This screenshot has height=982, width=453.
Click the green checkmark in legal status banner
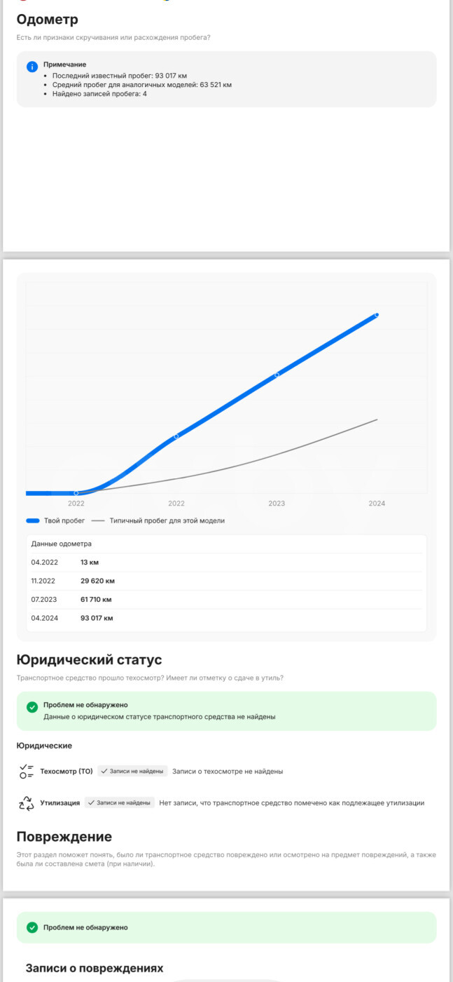pos(32,707)
